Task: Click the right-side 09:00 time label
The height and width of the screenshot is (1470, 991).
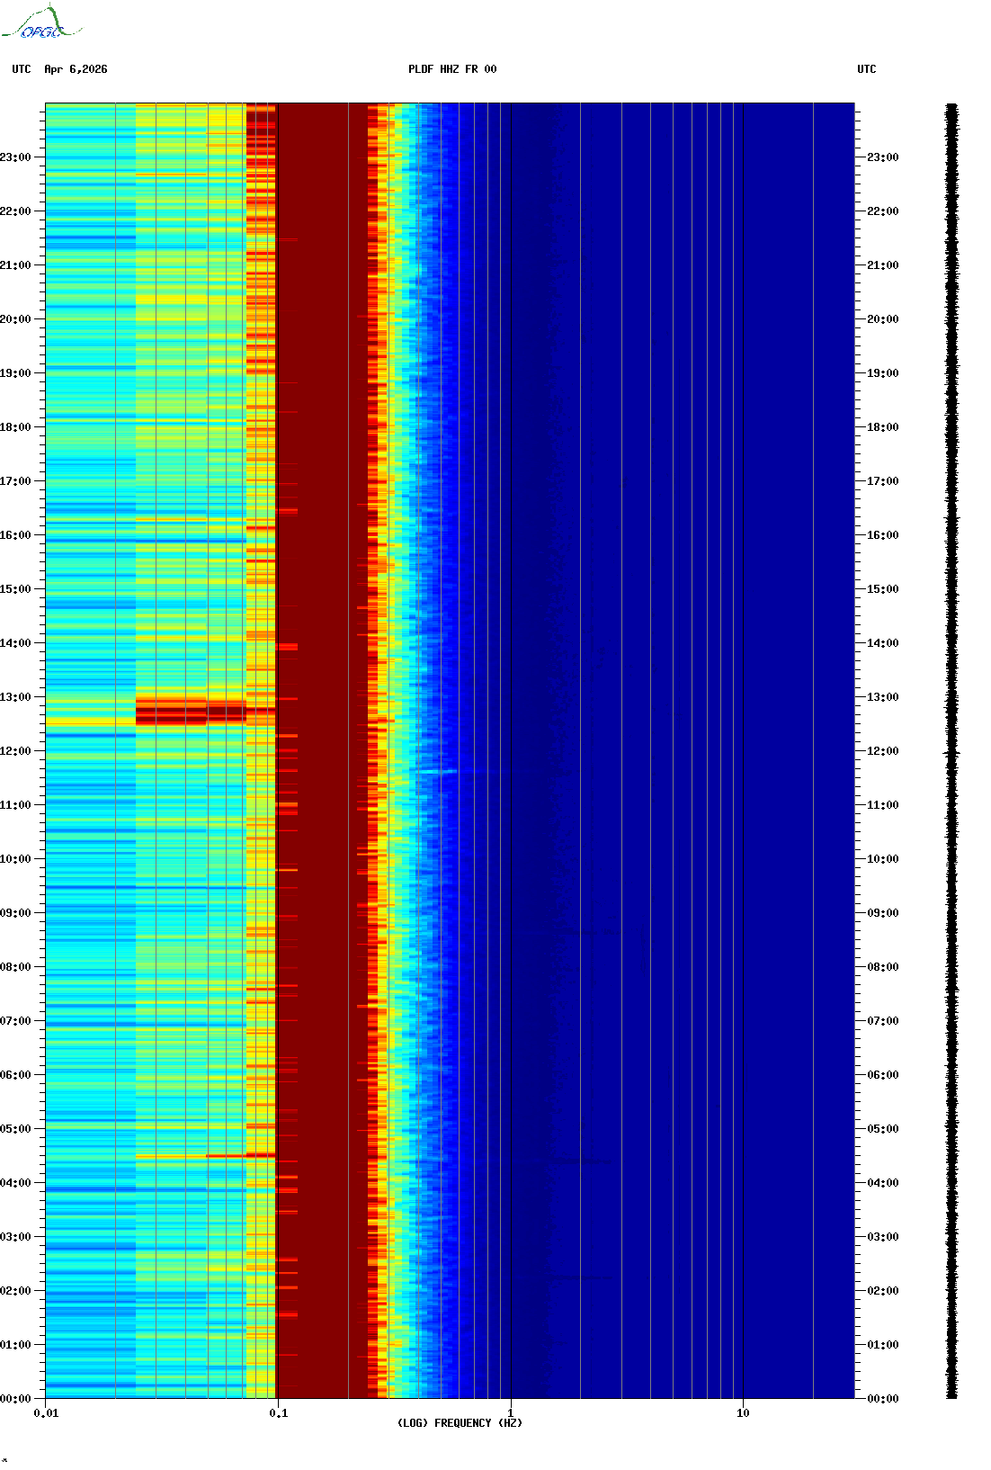Action: [883, 913]
